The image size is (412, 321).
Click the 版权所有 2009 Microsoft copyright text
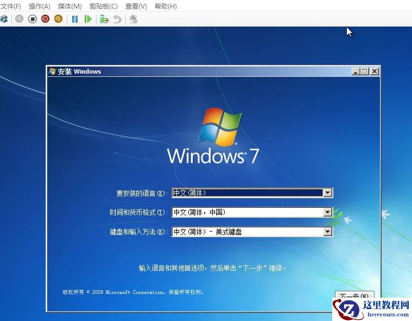133,292
